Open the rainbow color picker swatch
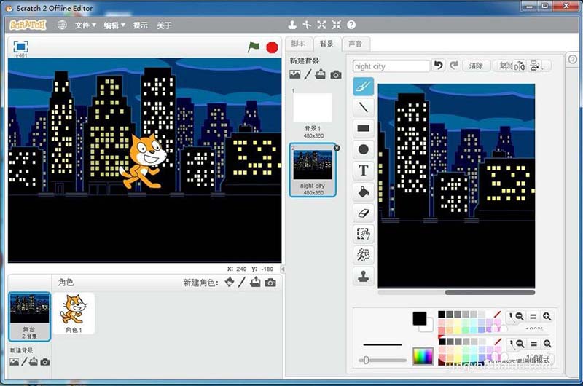Screen dimensions: 583x386 click(423, 356)
